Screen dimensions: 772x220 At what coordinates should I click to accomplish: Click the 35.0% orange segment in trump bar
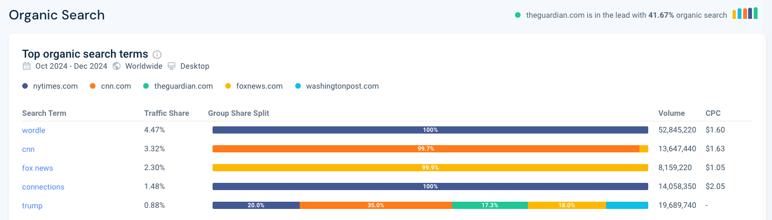(376, 206)
